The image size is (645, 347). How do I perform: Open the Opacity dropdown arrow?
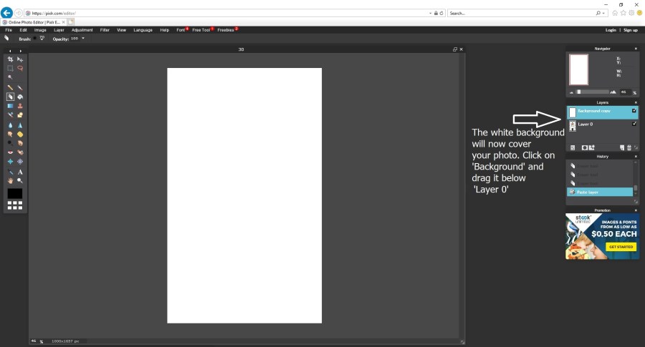click(83, 38)
